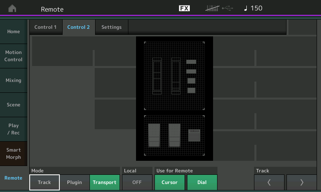
Task: Select Track mode
Action: (45, 182)
